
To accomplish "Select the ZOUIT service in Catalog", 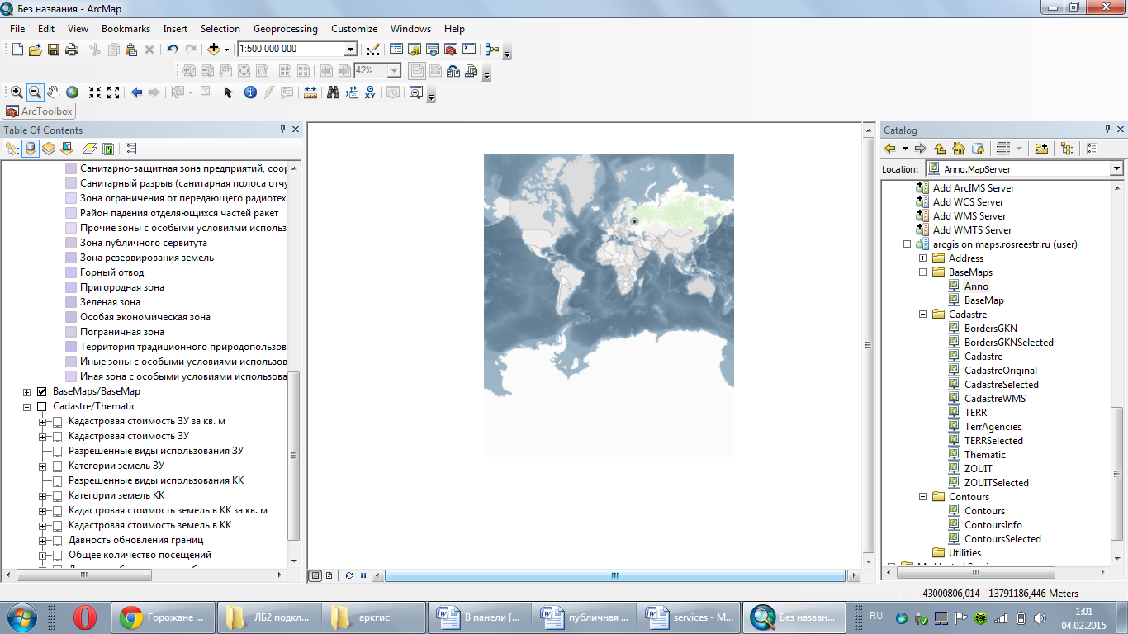I will click(x=979, y=469).
